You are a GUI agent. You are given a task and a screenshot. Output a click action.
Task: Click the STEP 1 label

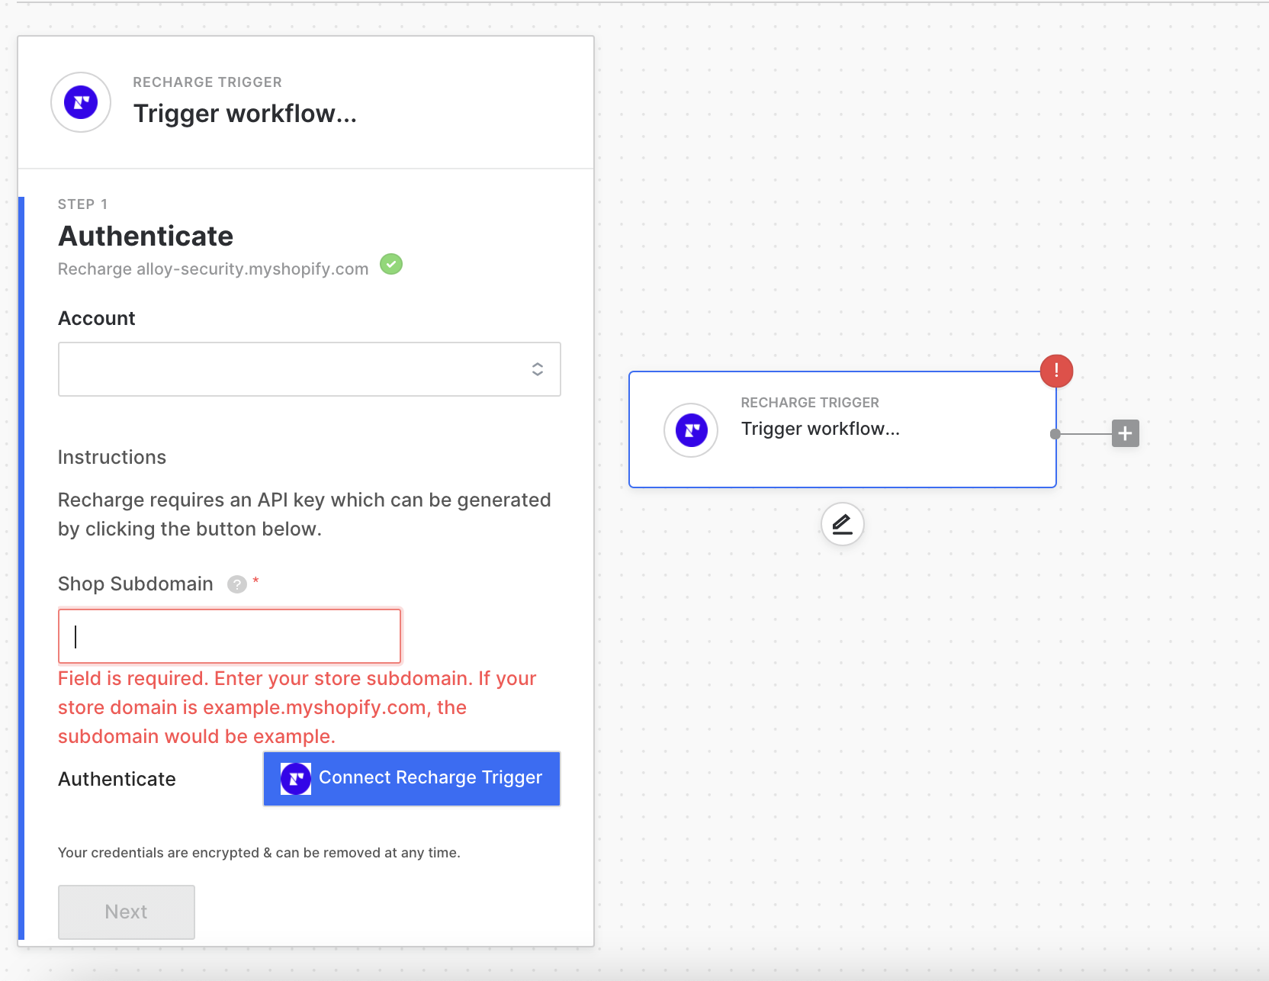point(82,204)
